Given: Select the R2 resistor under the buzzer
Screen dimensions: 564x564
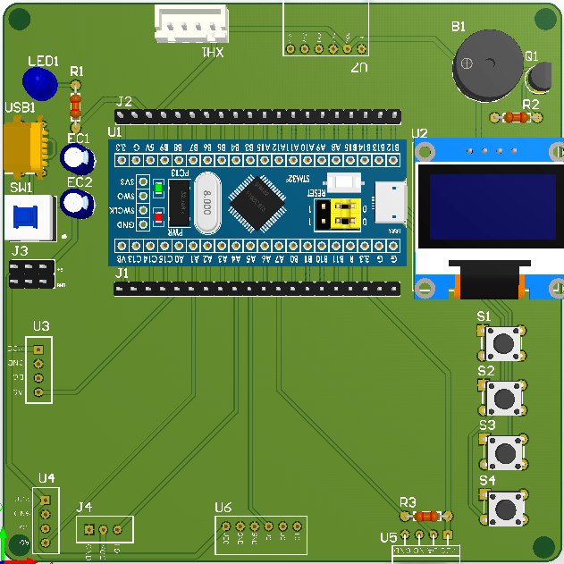Looking at the screenshot, I should (517, 117).
